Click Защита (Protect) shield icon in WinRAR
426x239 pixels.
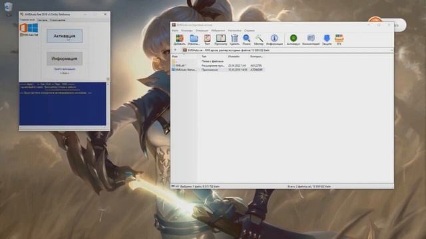327,40
